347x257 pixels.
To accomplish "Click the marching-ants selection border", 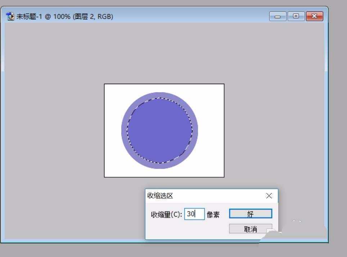I will point(159,99).
